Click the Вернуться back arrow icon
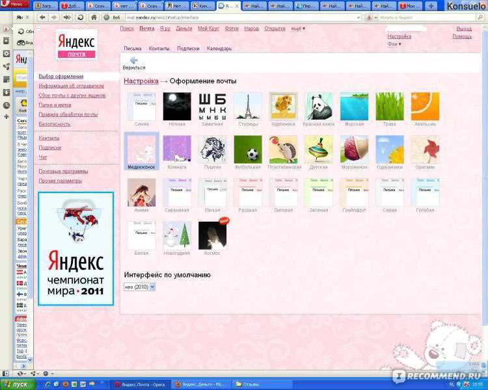The image size is (488, 390). (134, 60)
